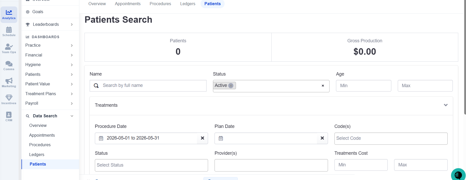Viewport: 466px width, 180px height.
Task: Collapse the Treatments section chevron
Action: (x=446, y=105)
